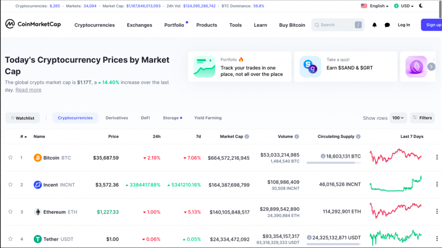
Task: Click the Tether coin icon
Action: [37, 239]
